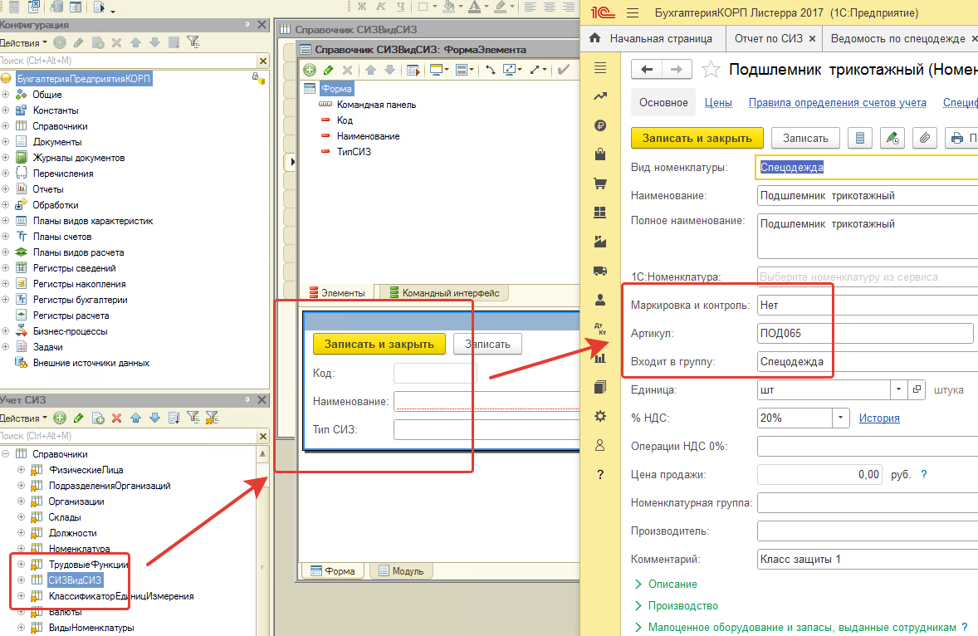Open the Цены link

[718, 102]
